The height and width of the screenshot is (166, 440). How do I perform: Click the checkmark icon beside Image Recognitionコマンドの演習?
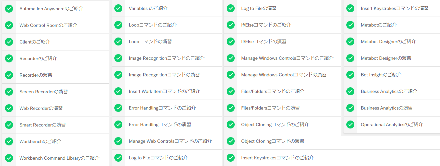118,75
